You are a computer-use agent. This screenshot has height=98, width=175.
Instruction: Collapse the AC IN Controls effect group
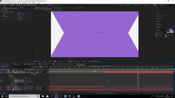tap(1, 11)
